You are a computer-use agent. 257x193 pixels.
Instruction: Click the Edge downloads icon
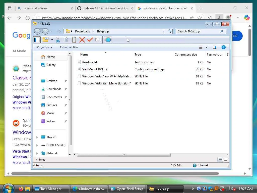coord(219,18)
